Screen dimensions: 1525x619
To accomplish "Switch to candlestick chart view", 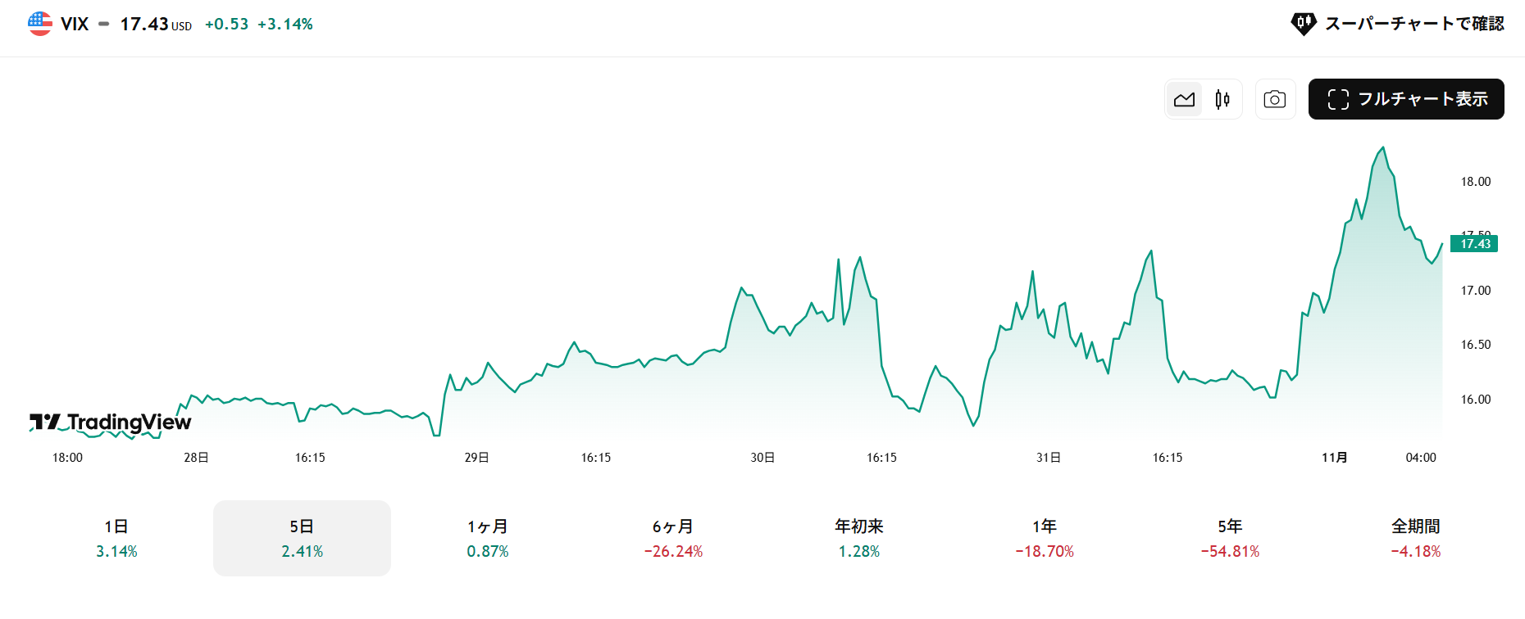I will tap(1222, 100).
